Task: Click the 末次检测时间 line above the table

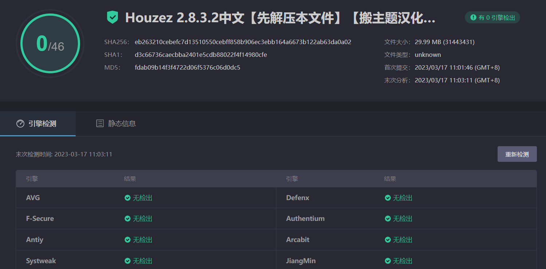Action: (64, 154)
